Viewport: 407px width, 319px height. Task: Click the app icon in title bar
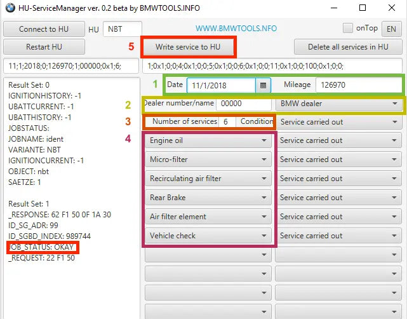point(10,8)
